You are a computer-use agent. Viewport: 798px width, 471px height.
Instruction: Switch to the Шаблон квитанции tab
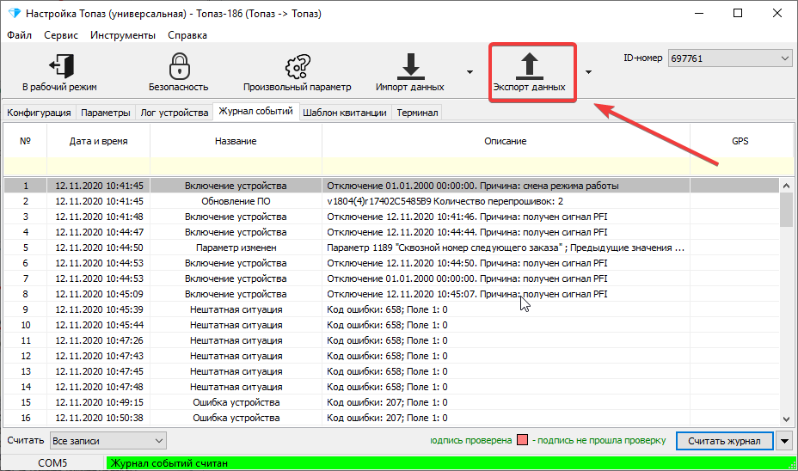coord(345,113)
